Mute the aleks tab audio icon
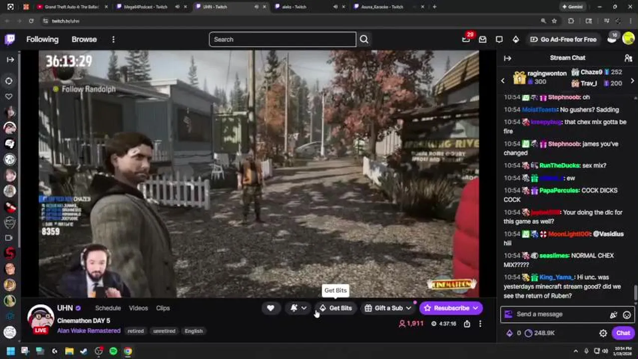638x359 pixels. pyautogui.click(x=335, y=7)
